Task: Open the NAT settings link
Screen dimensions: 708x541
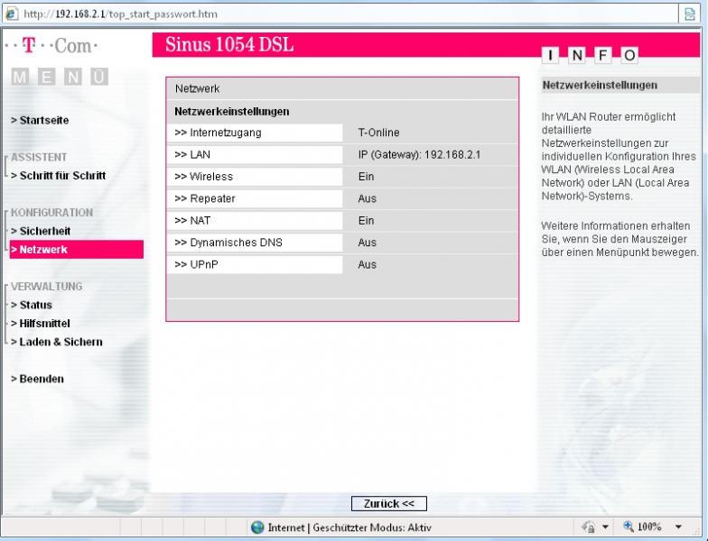Action: (255, 221)
